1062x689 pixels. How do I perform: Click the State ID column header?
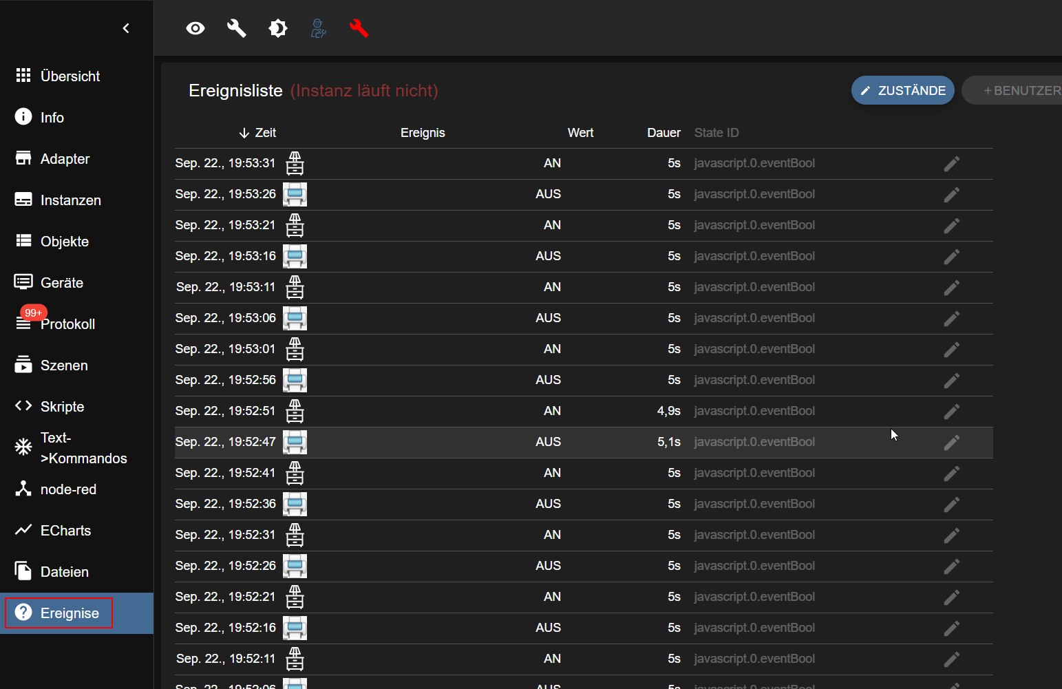pos(716,133)
